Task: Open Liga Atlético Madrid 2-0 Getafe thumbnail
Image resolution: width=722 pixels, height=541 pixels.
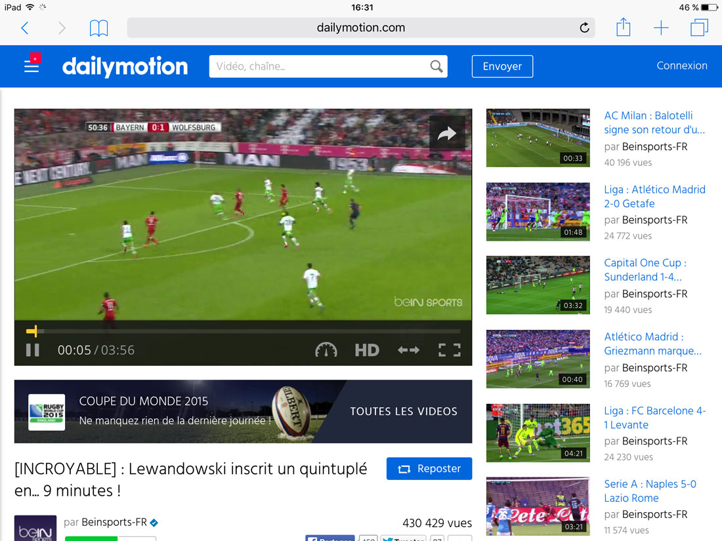Action: (x=538, y=212)
